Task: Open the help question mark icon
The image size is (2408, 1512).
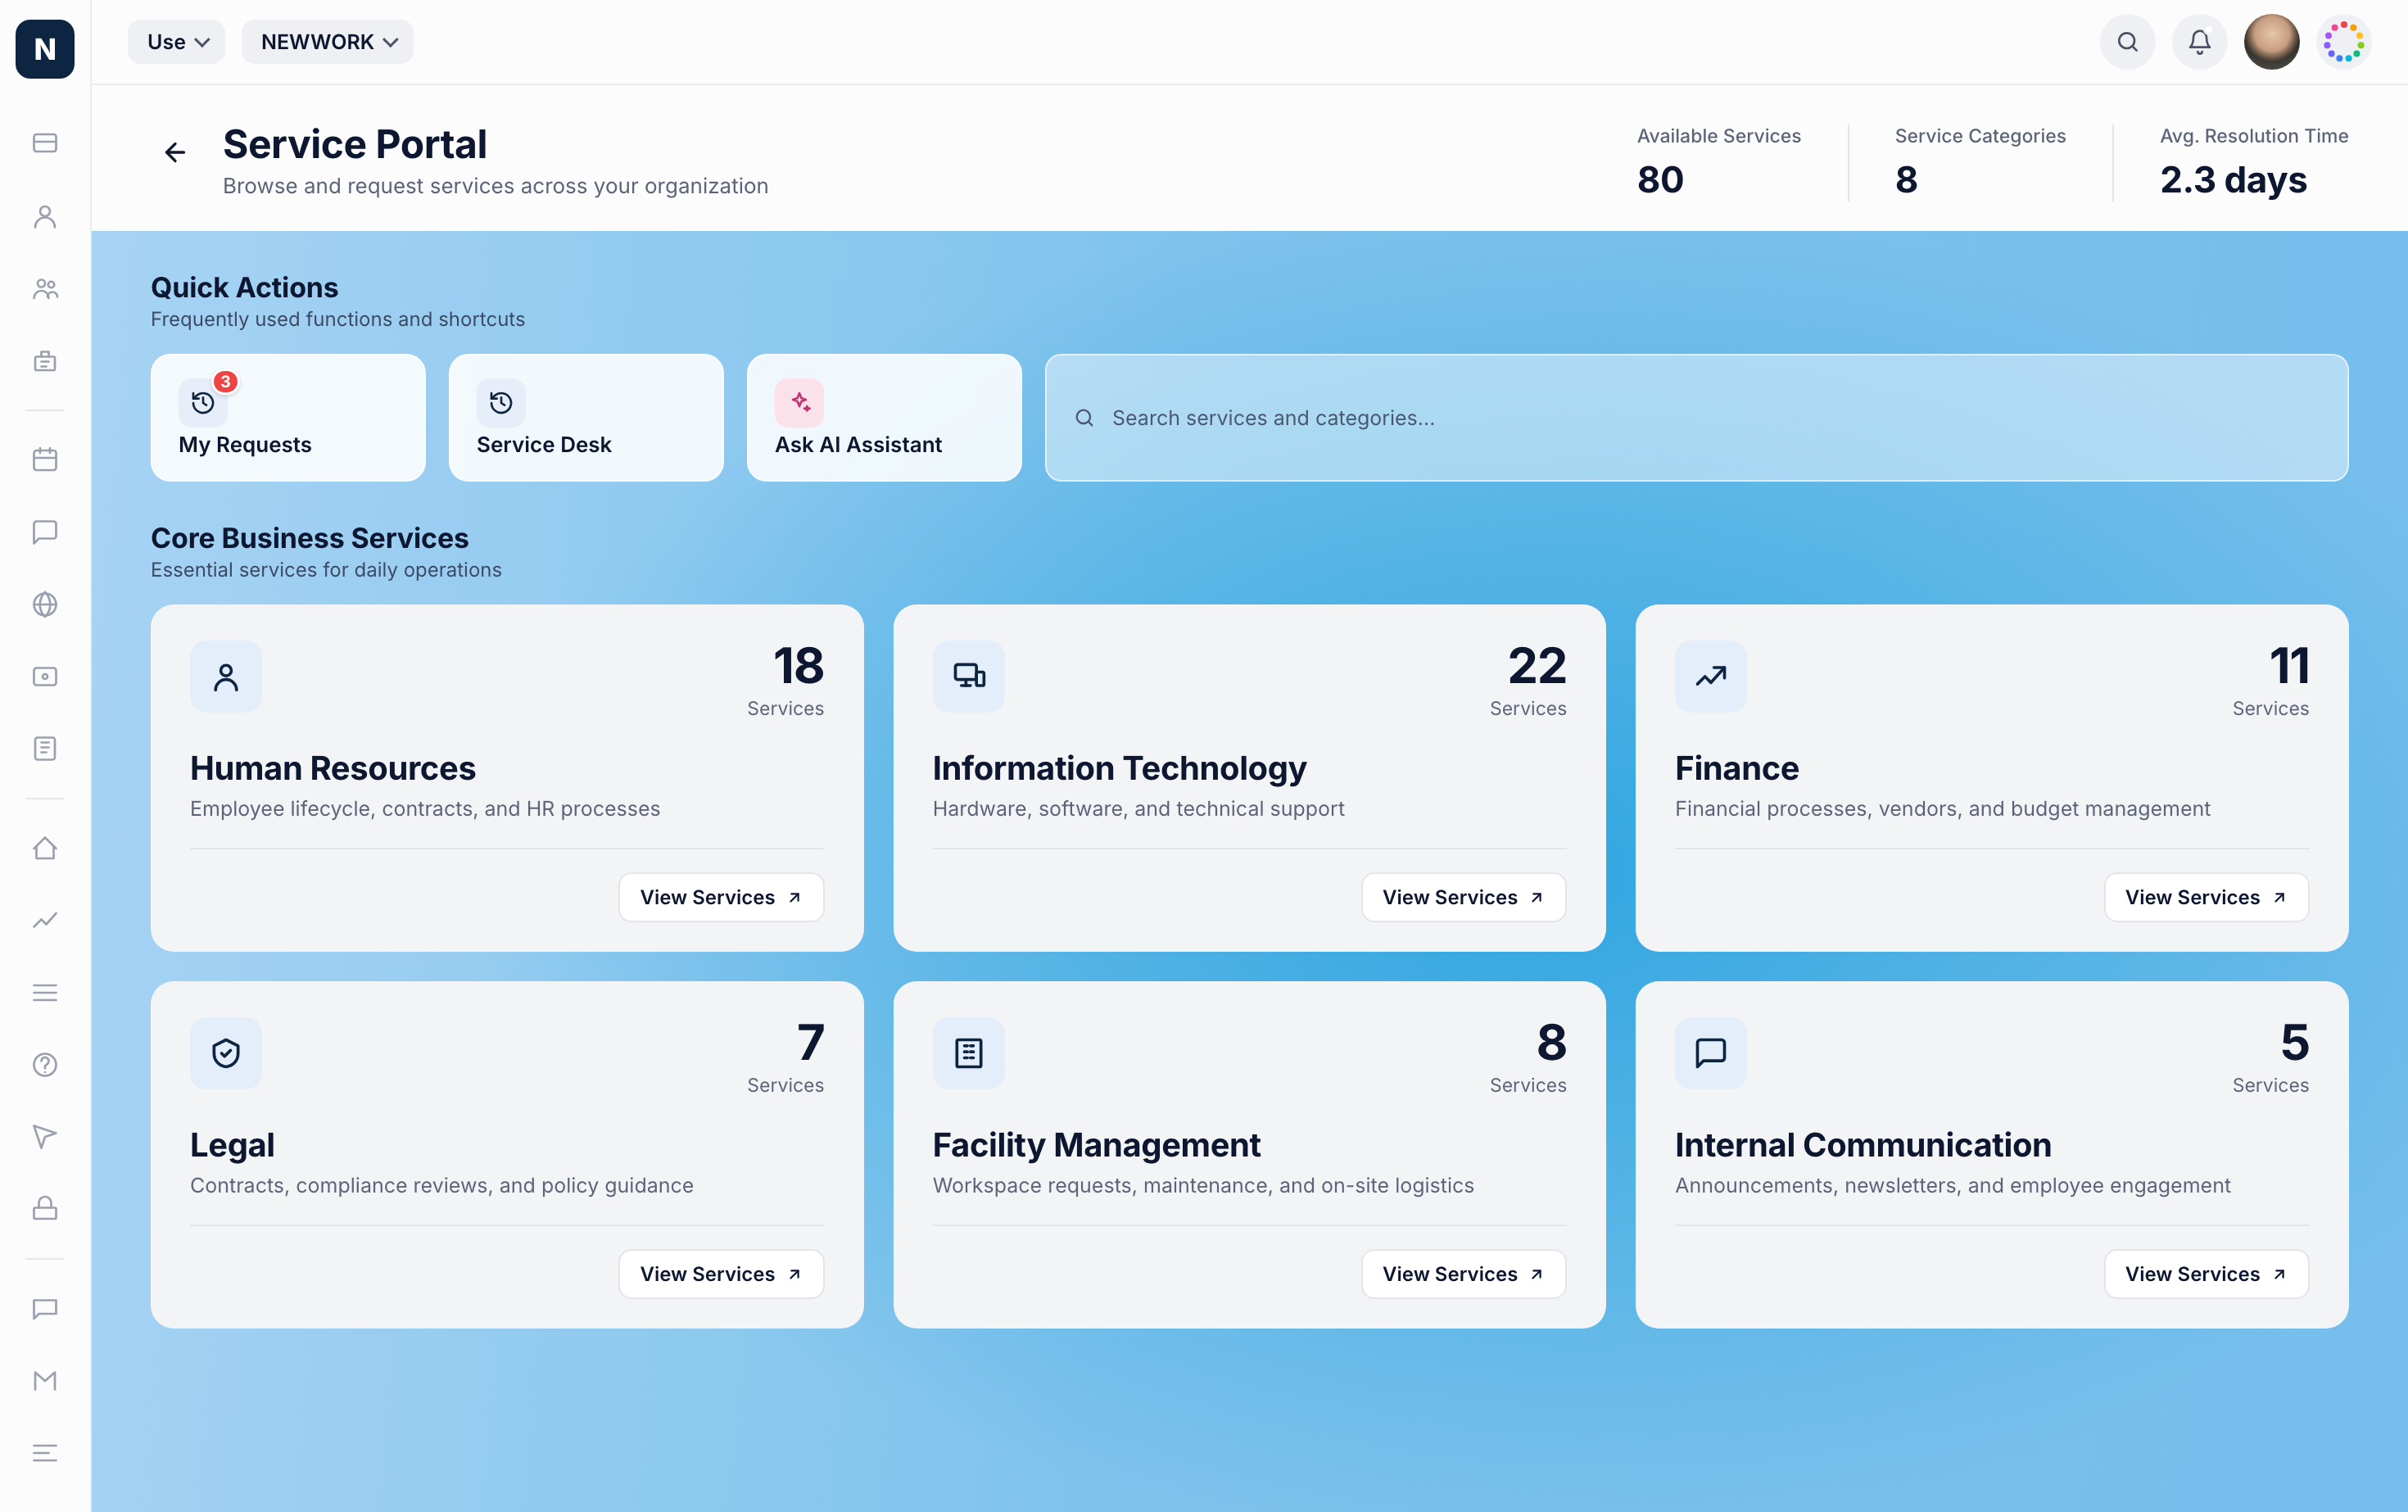Action: (45, 1065)
